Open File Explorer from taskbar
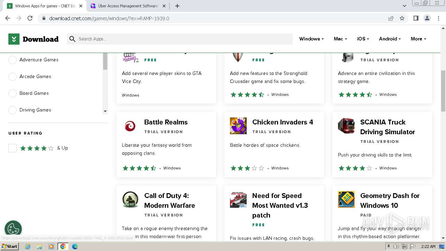446x251 pixels. pos(39,246)
